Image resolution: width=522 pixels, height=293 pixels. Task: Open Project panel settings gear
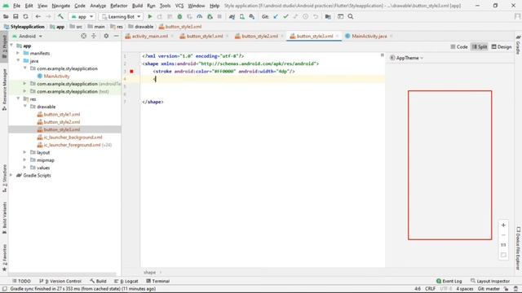point(106,36)
